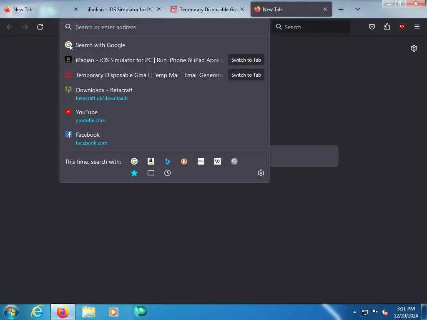Focus the separate Search box on toolbar
This screenshot has width=427, height=320.
coord(311,27)
